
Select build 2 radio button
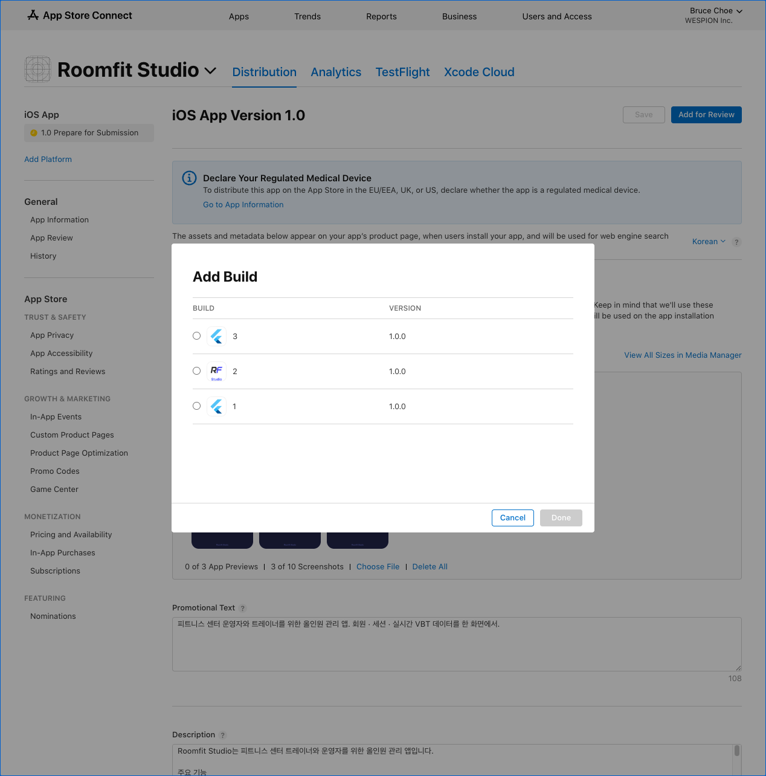coord(197,371)
